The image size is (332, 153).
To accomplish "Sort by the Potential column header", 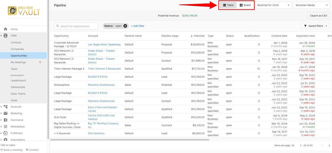I will (x=197, y=36).
